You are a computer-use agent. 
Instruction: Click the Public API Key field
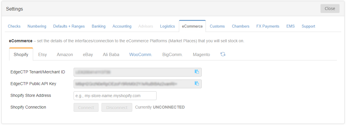[x=138, y=84]
